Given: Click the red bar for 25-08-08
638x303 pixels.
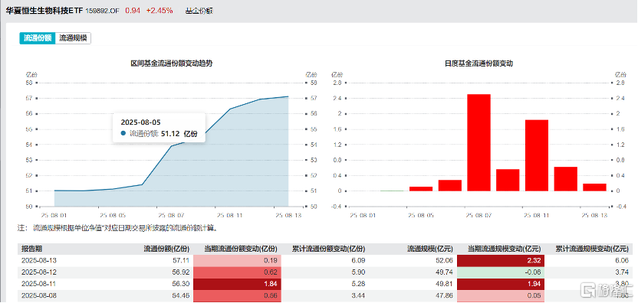Looking at the screenshot, I should pyautogui.click(x=508, y=180).
